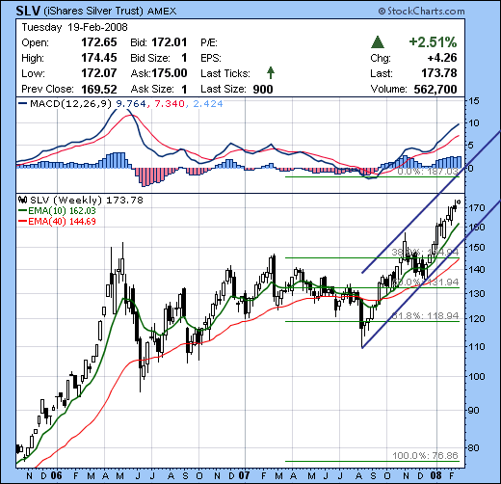Click the '06' year marker on time axis
Screen dimensions: 501x484
coord(56,475)
